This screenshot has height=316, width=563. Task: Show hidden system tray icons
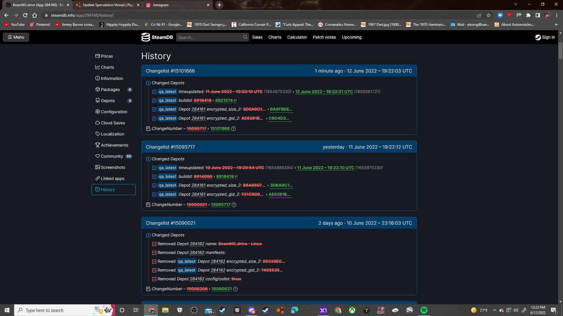pyautogui.click(x=494, y=310)
